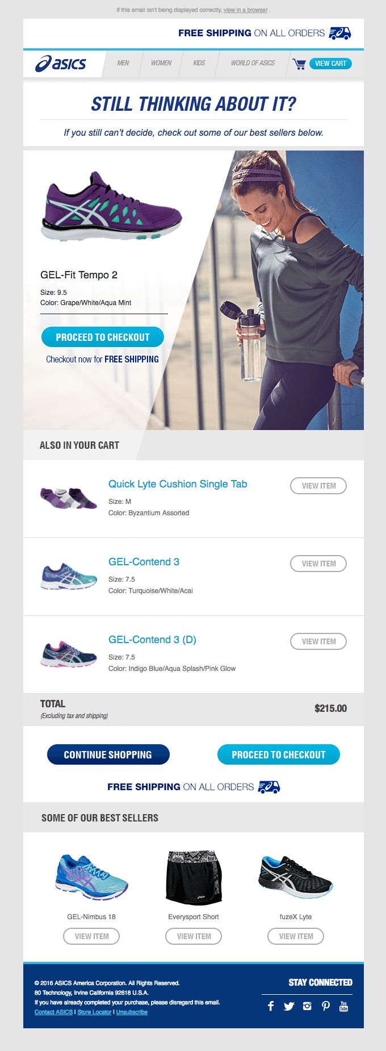386x1051 pixels.
Task: Open the WOMEN navigation menu
Action: pos(161,64)
